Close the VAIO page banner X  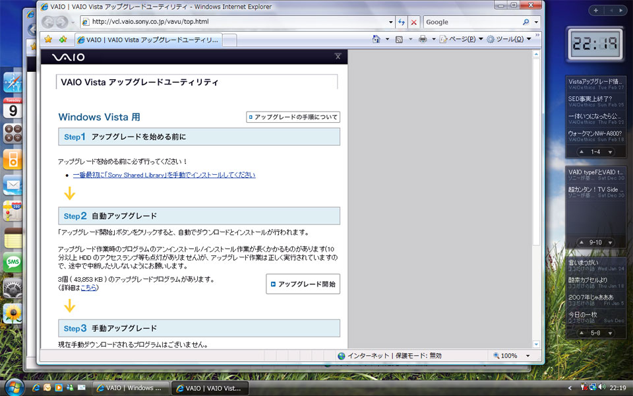tap(338, 56)
